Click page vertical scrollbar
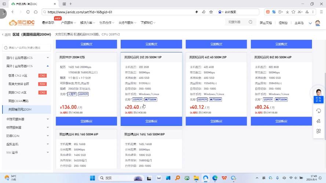The image size is (326, 183). tap(325, 106)
